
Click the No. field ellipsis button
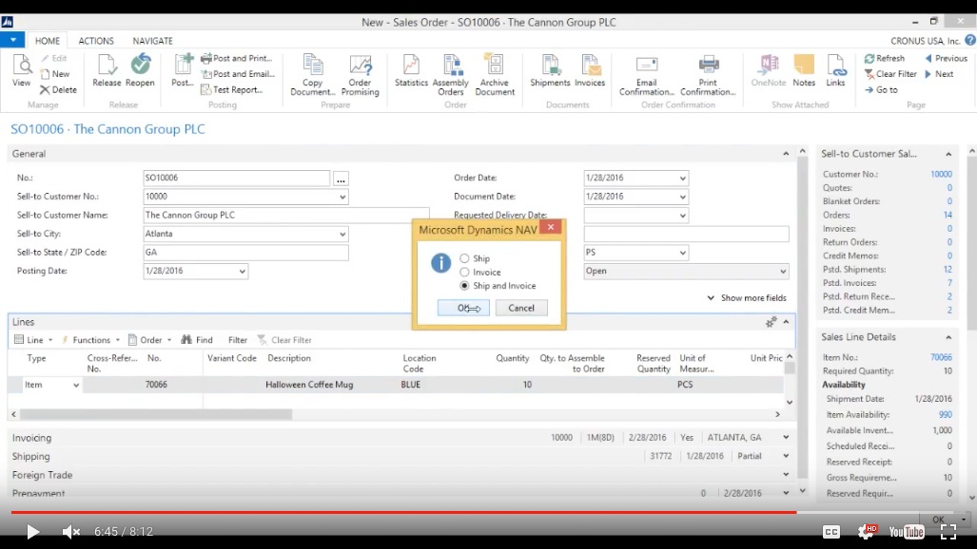tap(341, 179)
